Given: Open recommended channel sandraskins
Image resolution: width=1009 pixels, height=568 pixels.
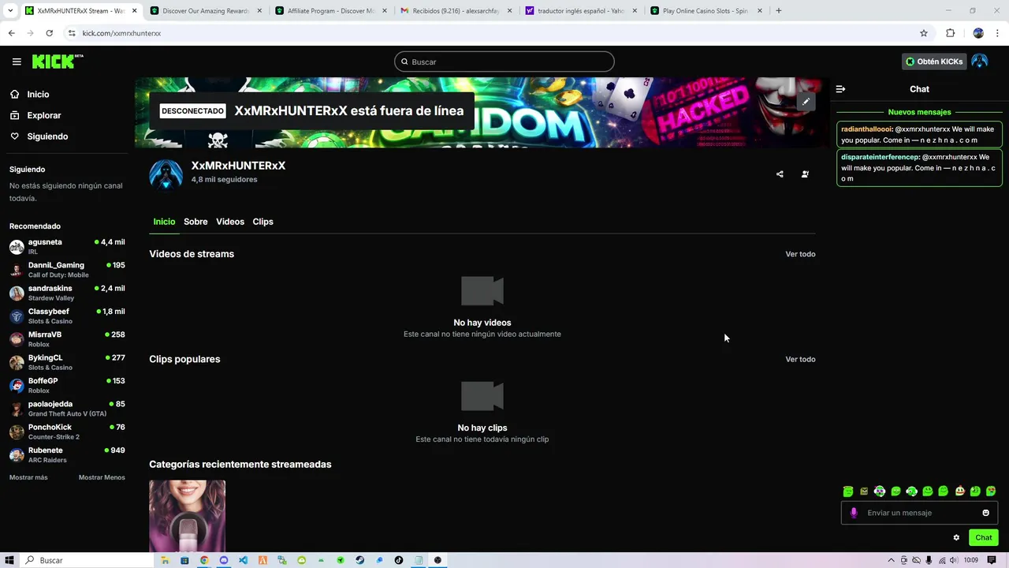Looking at the screenshot, I should click(67, 292).
